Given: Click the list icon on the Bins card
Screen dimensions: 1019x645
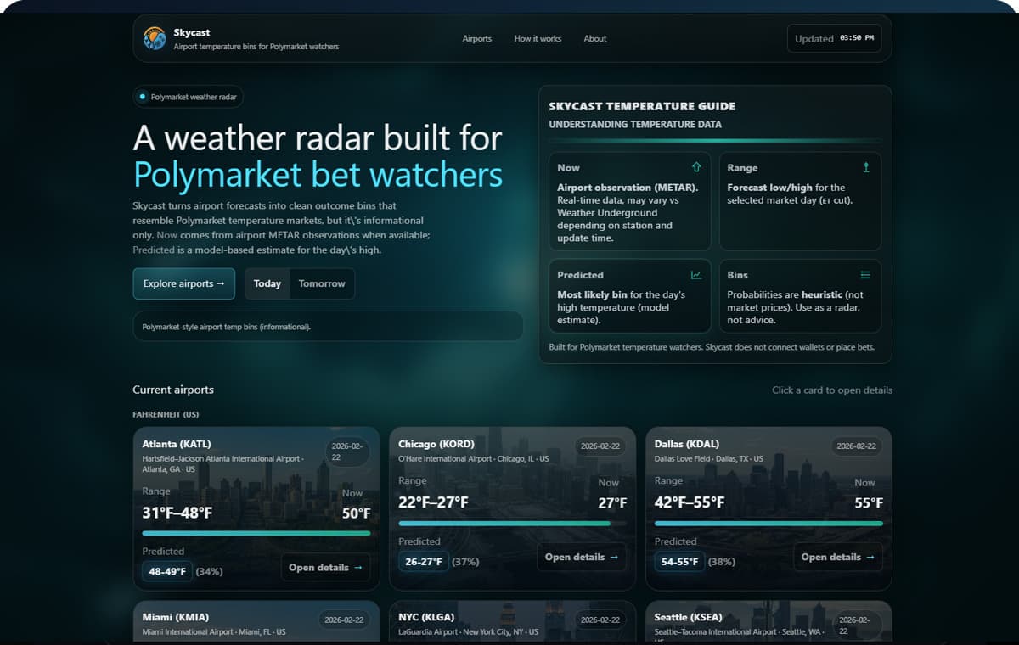Looking at the screenshot, I should coord(867,274).
